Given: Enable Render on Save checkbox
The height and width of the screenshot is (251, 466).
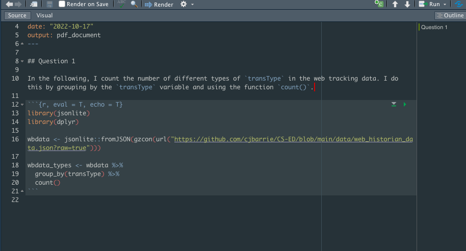Looking at the screenshot, I should pyautogui.click(x=62, y=4).
